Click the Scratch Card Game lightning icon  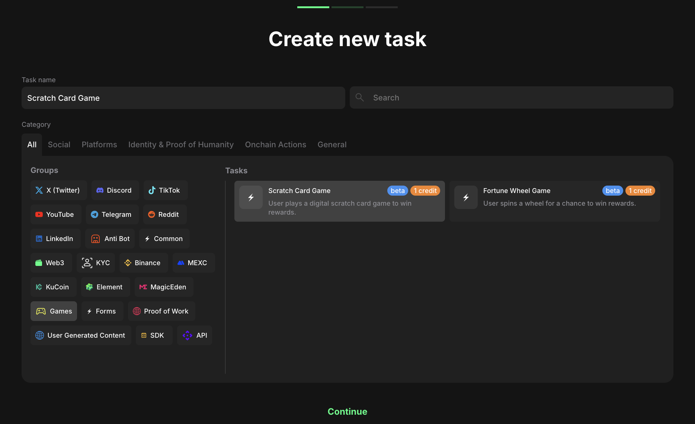(251, 197)
